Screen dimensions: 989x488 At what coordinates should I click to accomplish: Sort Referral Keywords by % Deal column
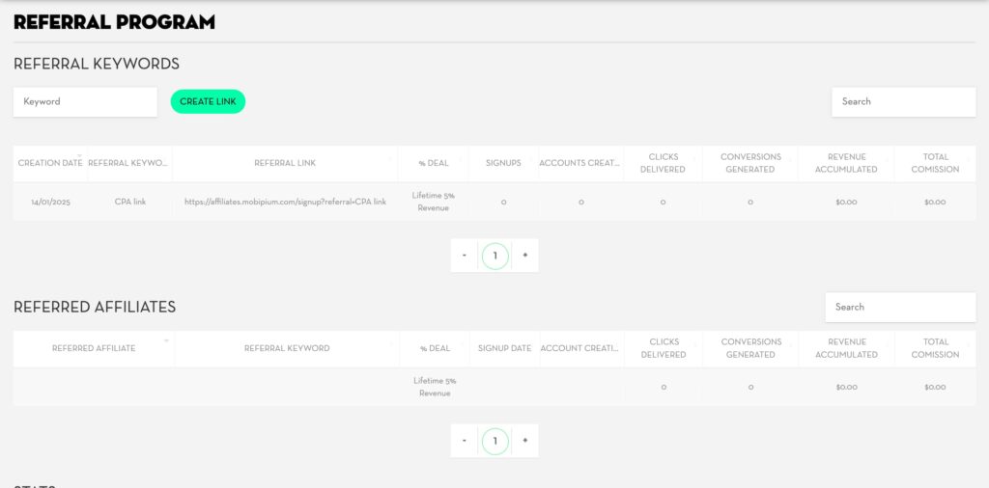[434, 163]
